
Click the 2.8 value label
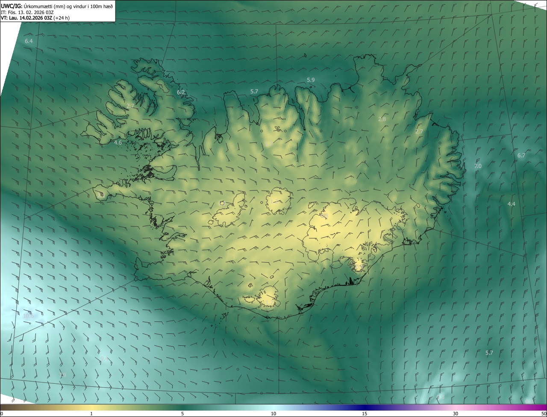(x=382, y=119)
